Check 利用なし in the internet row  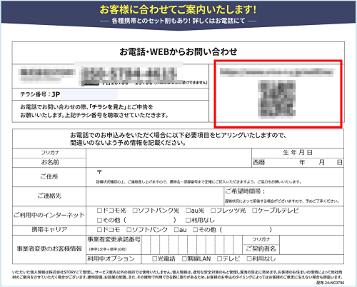[188, 220]
